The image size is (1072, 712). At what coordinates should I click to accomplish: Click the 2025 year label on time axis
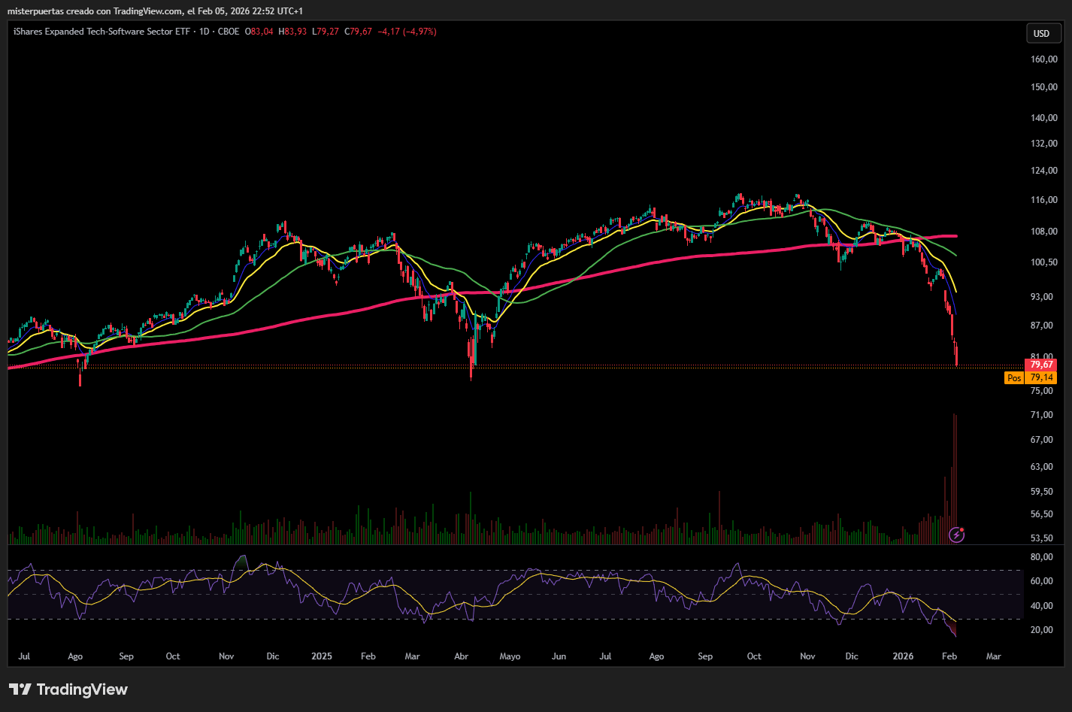322,656
